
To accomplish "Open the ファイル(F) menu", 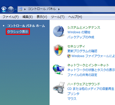I will tap(11, 17).
